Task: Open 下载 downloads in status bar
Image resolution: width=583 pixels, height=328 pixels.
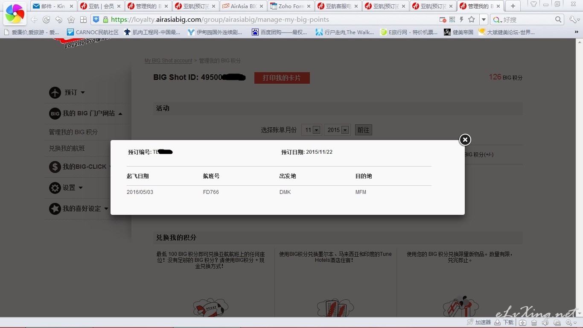Action: tap(504, 322)
